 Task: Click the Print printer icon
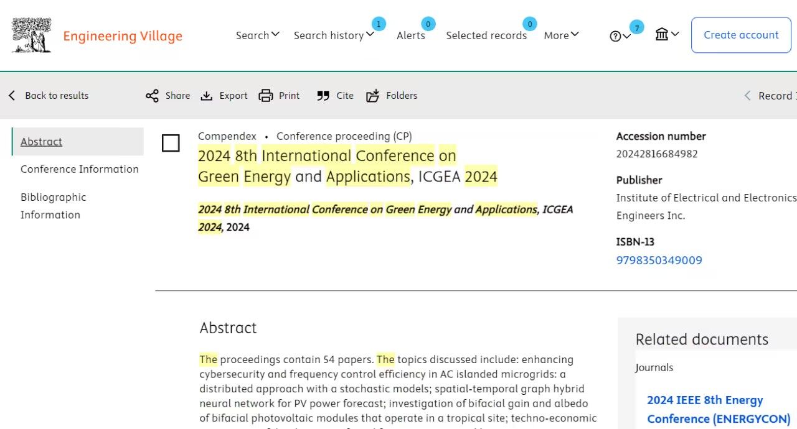coord(266,96)
